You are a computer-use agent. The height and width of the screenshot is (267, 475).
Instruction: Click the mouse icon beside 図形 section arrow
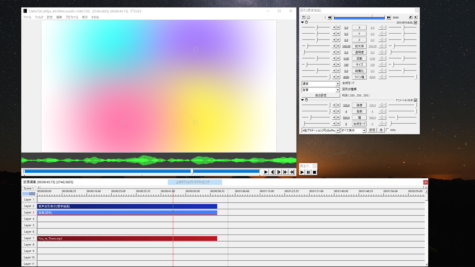coord(307,23)
